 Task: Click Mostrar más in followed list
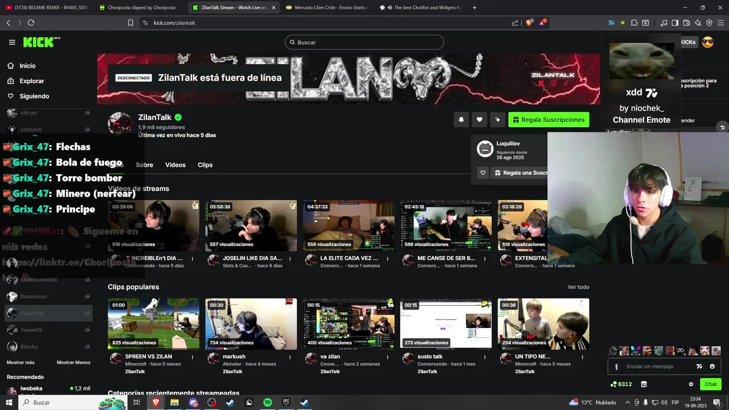pyautogui.click(x=21, y=363)
